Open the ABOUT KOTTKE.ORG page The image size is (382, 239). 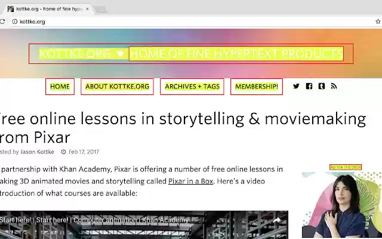117,86
